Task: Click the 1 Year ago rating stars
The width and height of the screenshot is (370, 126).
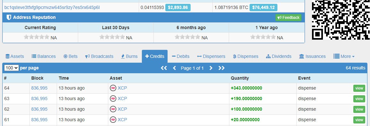Action: (x=263, y=37)
